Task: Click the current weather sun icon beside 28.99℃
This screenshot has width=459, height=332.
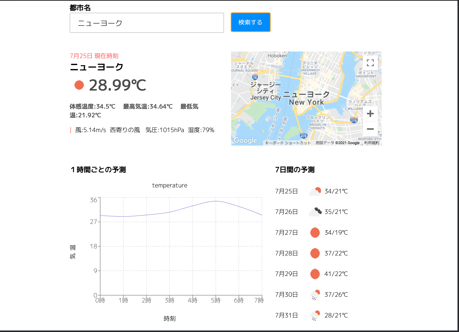Action: coord(79,85)
